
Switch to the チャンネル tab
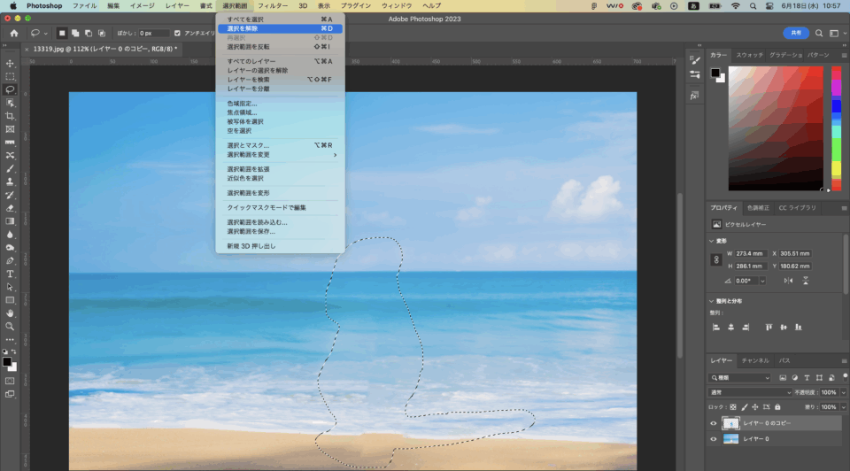[x=755, y=360]
